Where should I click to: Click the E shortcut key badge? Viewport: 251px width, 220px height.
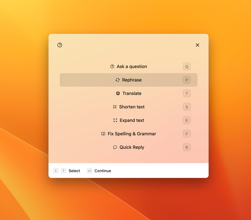[x=187, y=120]
